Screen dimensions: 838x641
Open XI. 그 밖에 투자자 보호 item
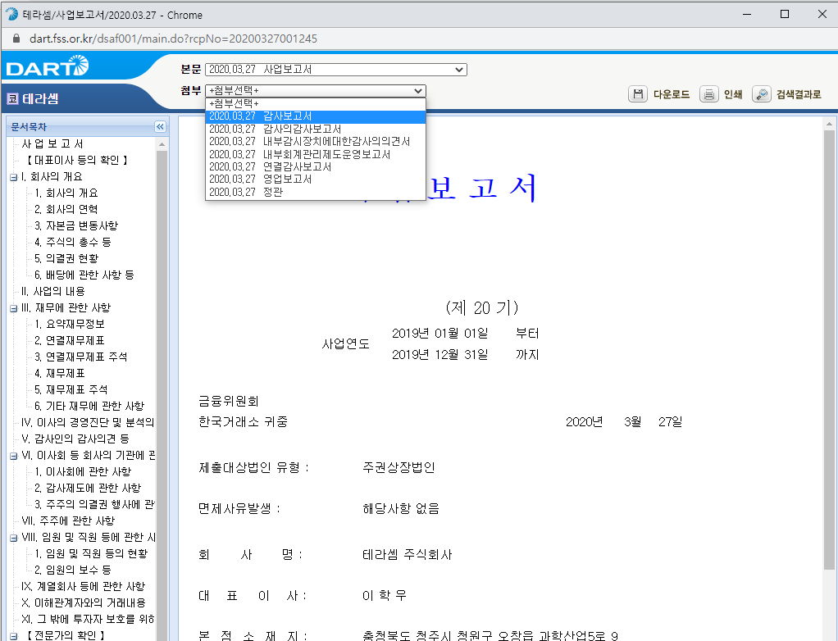[88, 619]
